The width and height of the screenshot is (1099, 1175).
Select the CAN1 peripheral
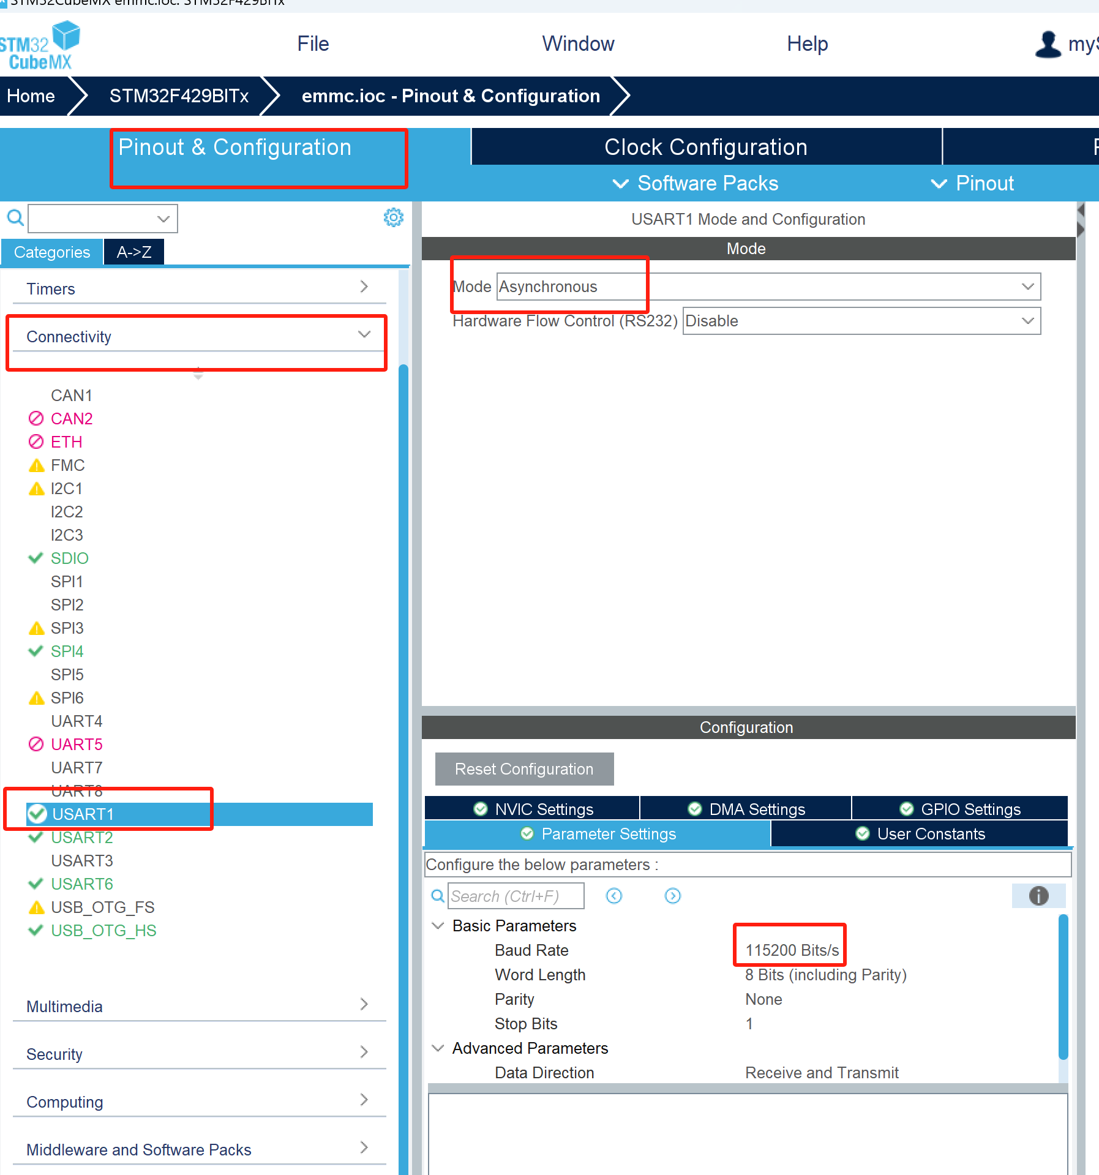(72, 395)
